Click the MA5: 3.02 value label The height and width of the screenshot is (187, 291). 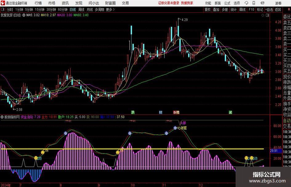coord(33,15)
